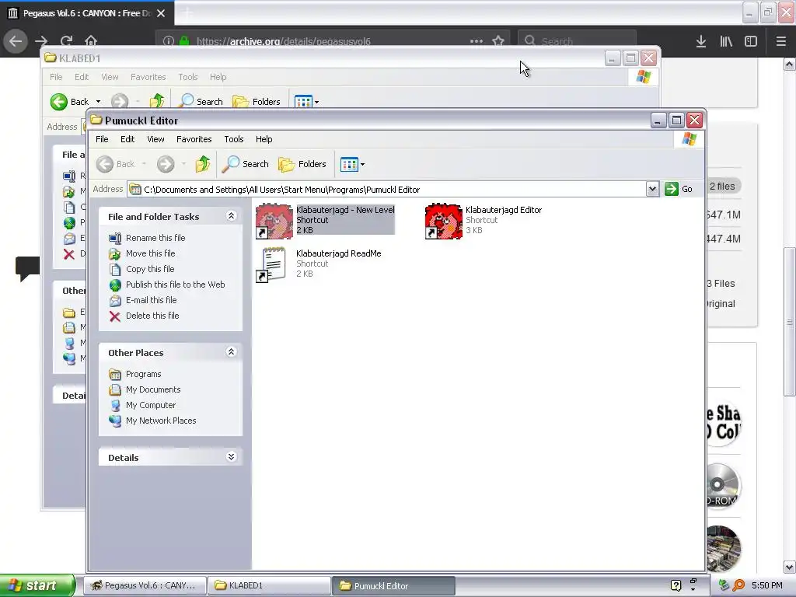796x597 pixels.
Task: Toggle Folders pane in Pumuckl Editor toolbar
Action: tap(302, 164)
